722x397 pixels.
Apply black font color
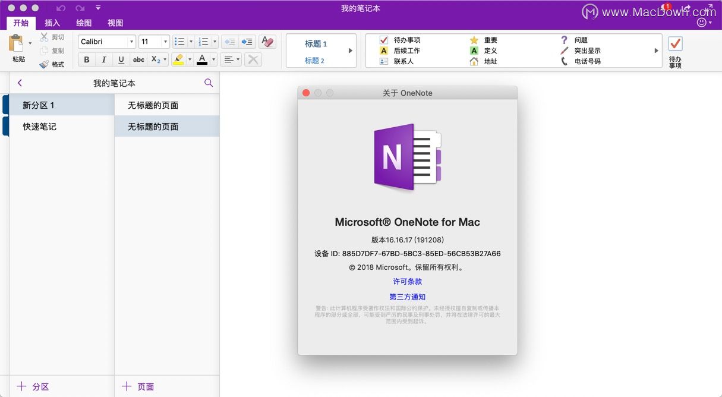(x=202, y=59)
